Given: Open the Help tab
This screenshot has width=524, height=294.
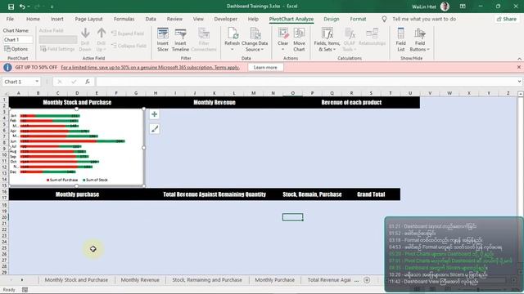Looking at the screenshot, I should click(x=253, y=19).
